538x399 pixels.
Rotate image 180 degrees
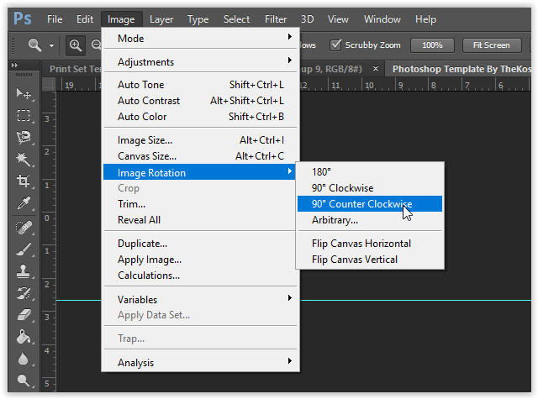click(370, 171)
